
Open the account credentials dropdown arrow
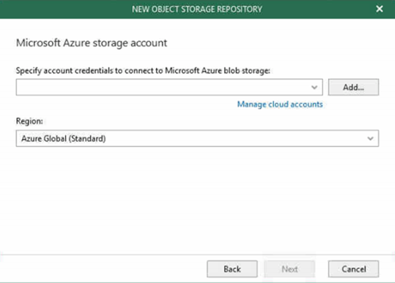coord(314,87)
